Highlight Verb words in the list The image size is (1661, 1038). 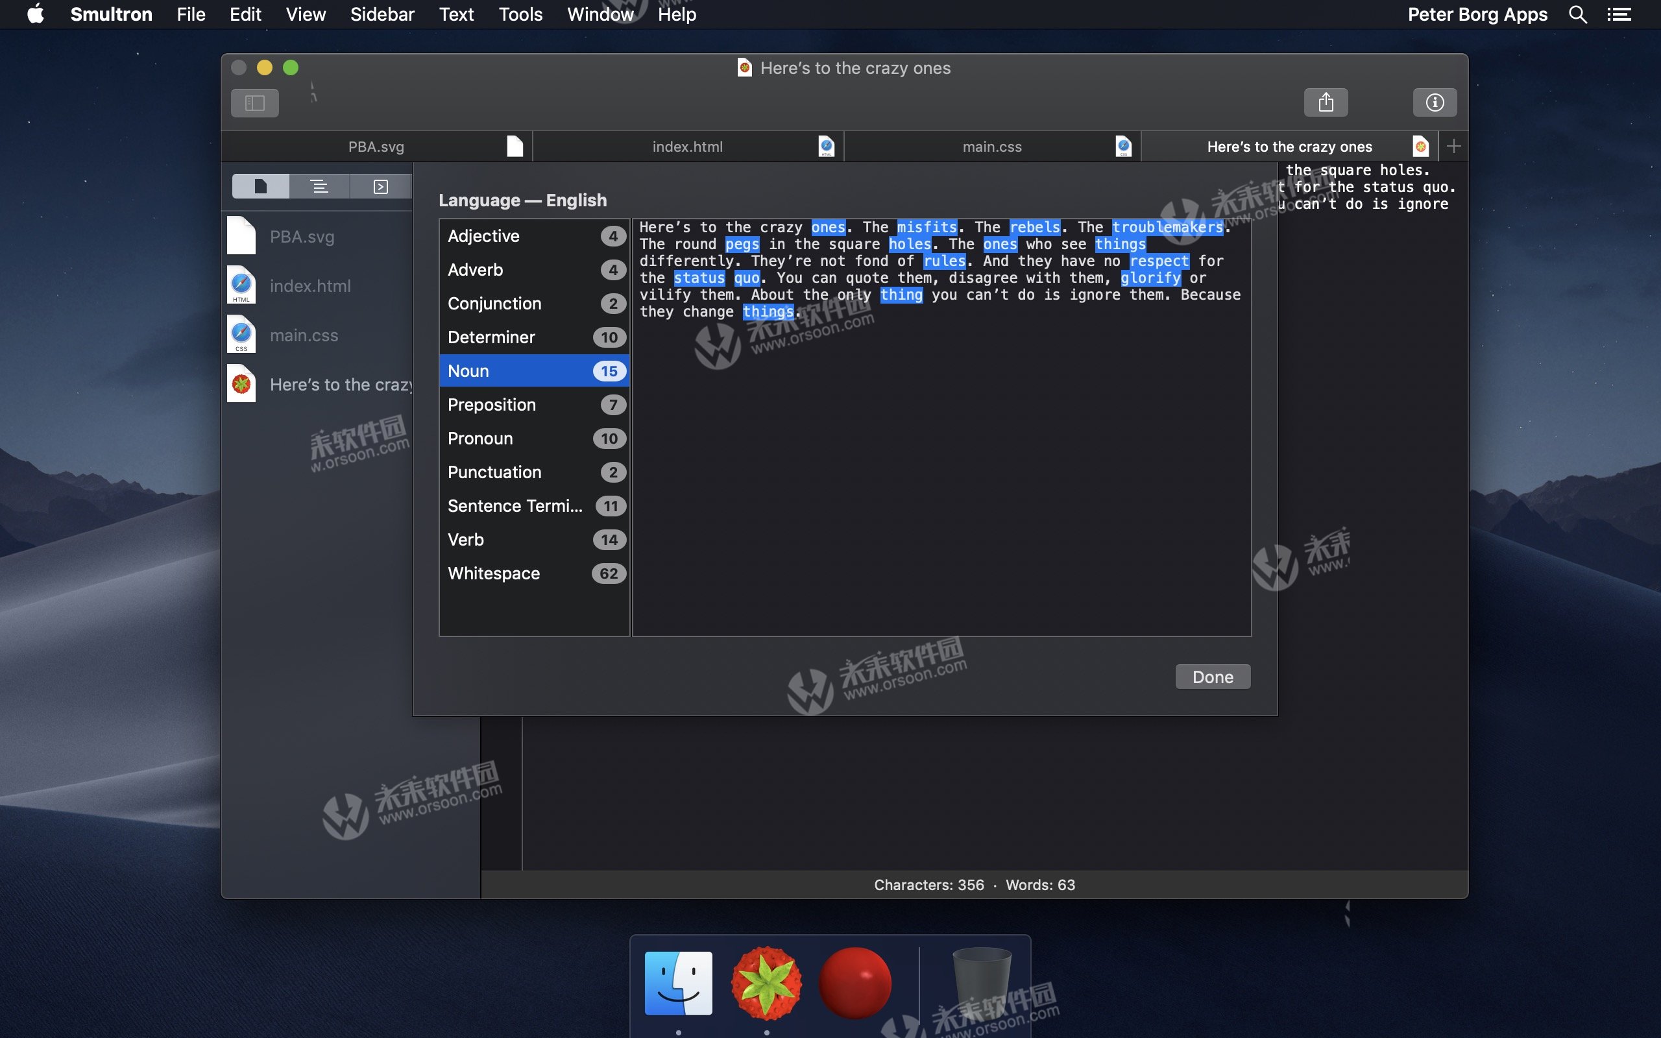point(534,540)
